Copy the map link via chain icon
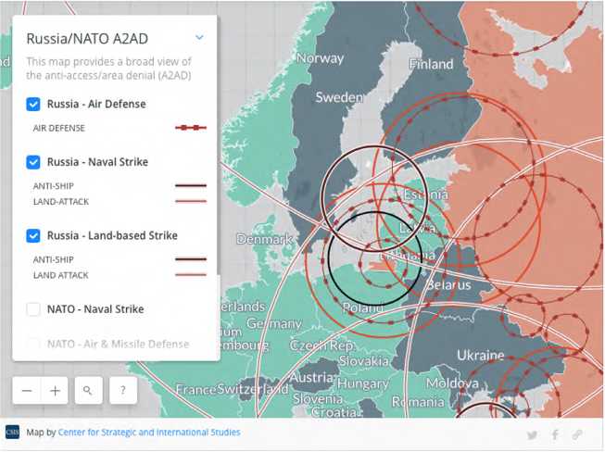This screenshot has height=452, width=605. click(x=577, y=434)
